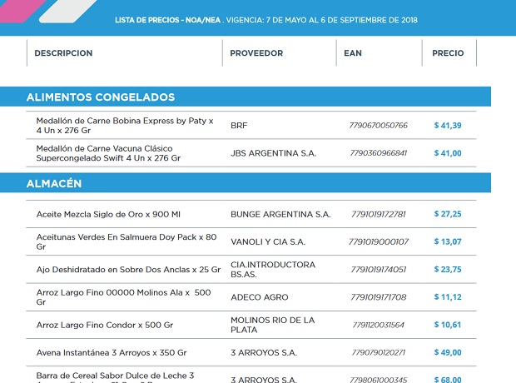Click the BRF provider cell
The height and width of the screenshot is (383, 516).
point(239,126)
